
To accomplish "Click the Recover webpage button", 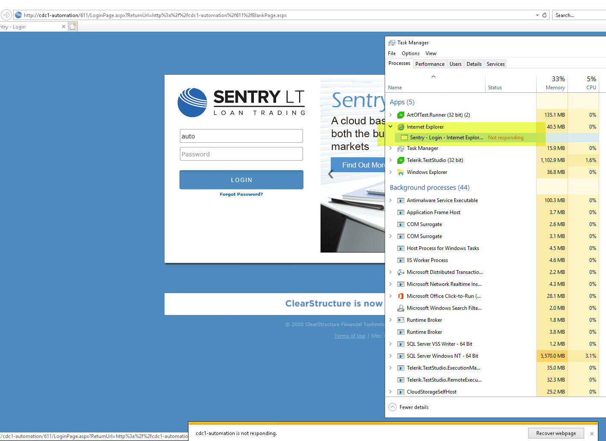I will [556, 433].
